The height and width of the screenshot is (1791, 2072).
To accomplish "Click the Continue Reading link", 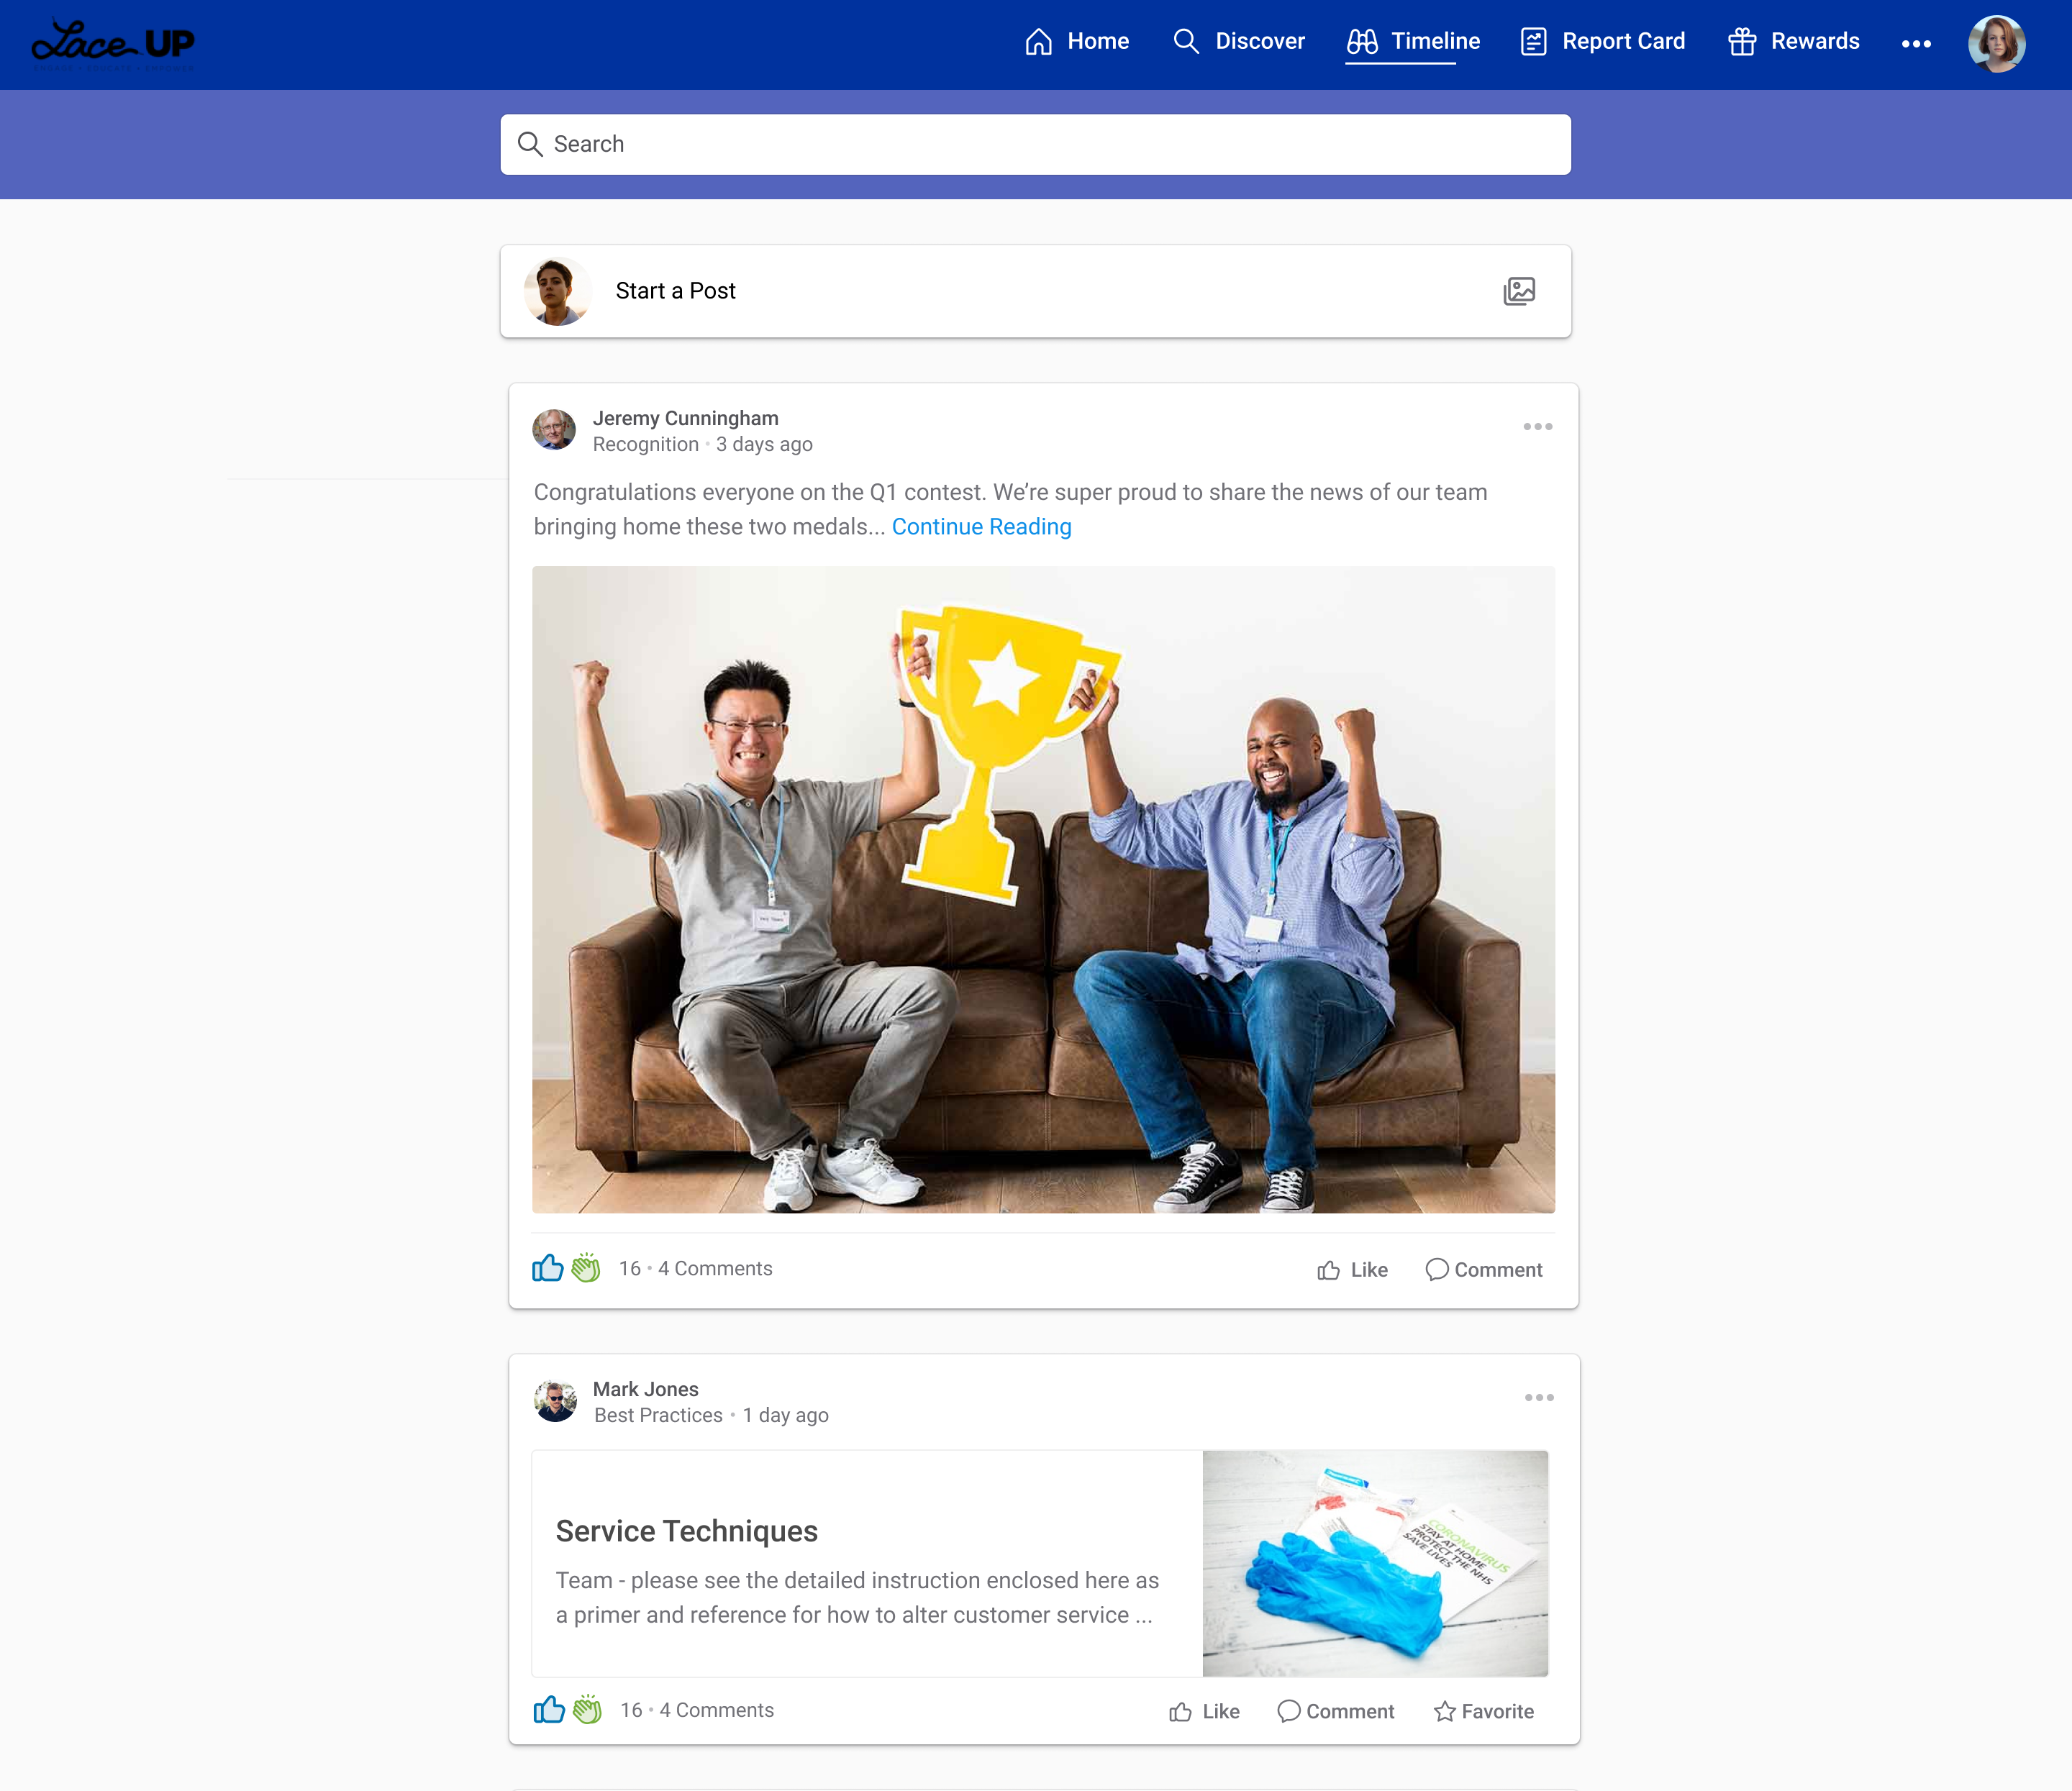I will 981,527.
